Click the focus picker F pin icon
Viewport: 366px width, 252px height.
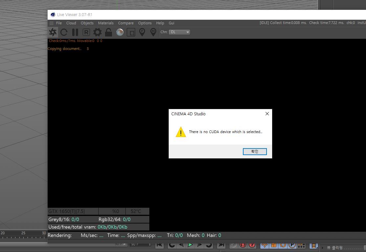click(142, 32)
